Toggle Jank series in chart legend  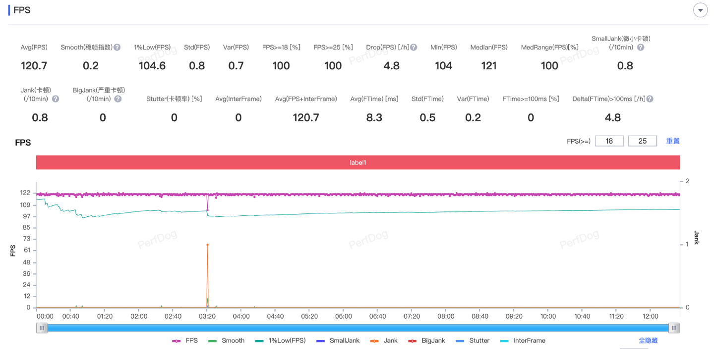coord(384,341)
